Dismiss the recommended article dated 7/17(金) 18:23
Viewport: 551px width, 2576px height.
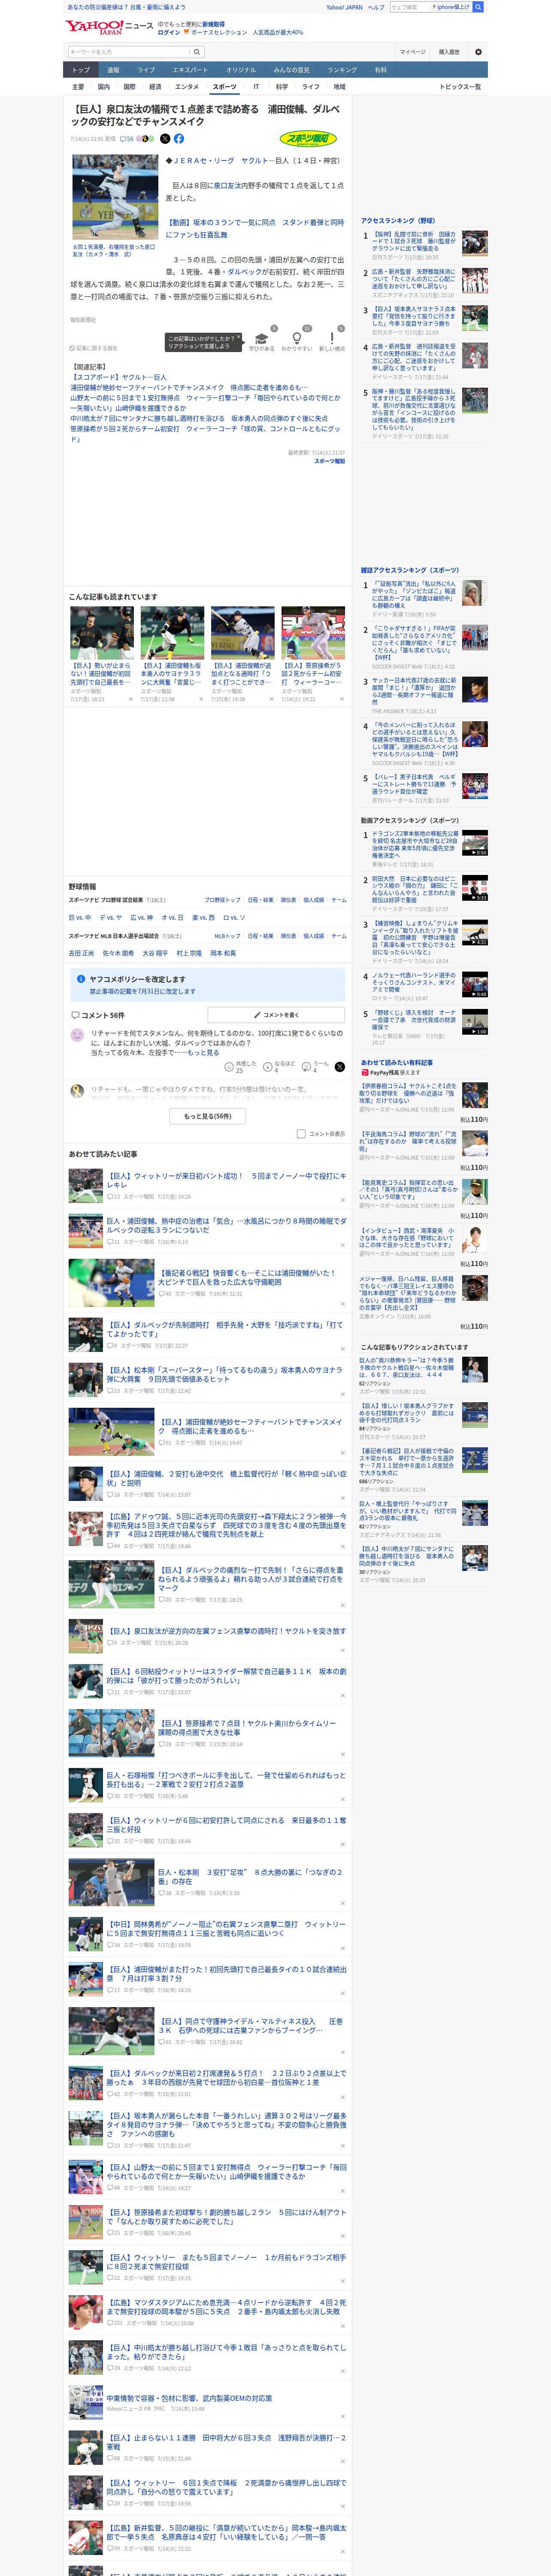pos(131,699)
